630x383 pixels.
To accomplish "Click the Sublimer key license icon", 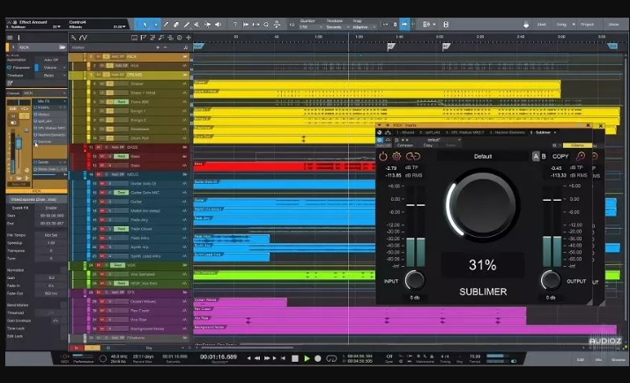I will pyautogui.click(x=581, y=156).
